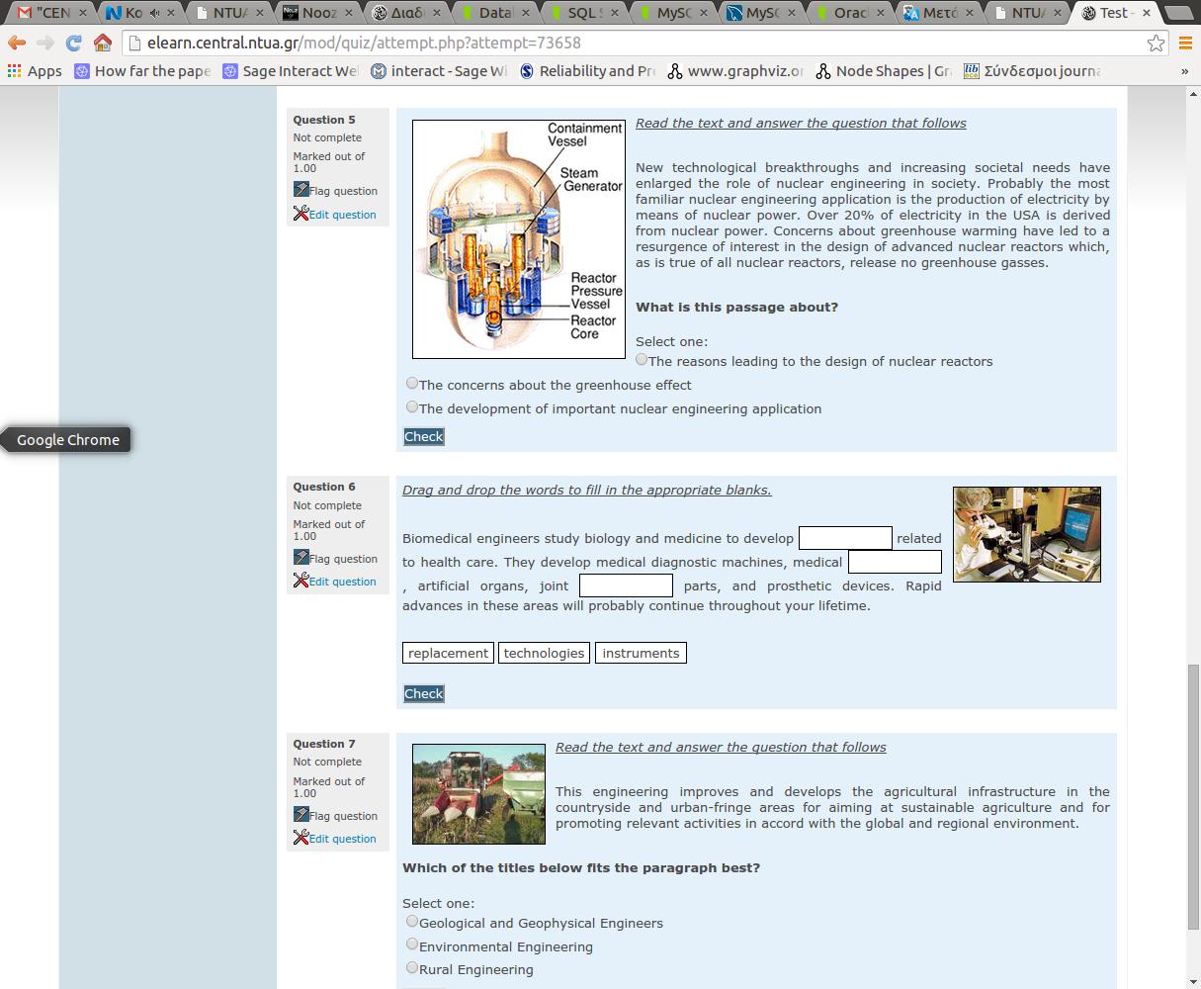Expand the hidden bookmarks overflow chevron
The image size is (1201, 989).
click(1184, 71)
